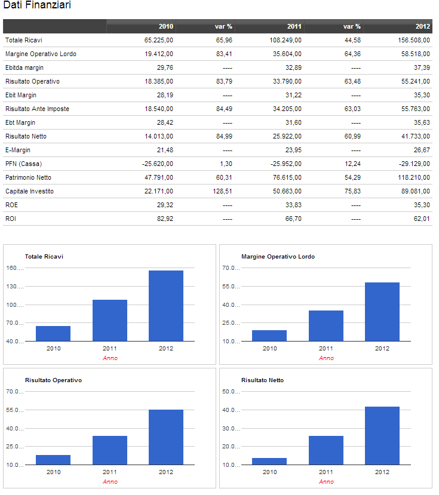Click the PFN (Cassa) row label

(24, 164)
